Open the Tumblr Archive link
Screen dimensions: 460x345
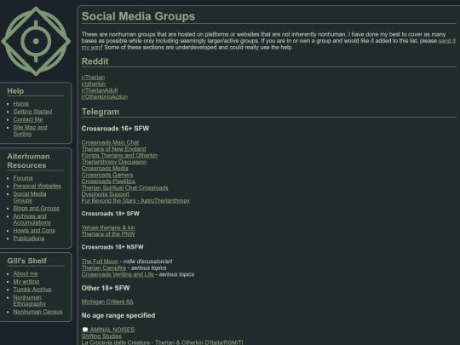32,290
